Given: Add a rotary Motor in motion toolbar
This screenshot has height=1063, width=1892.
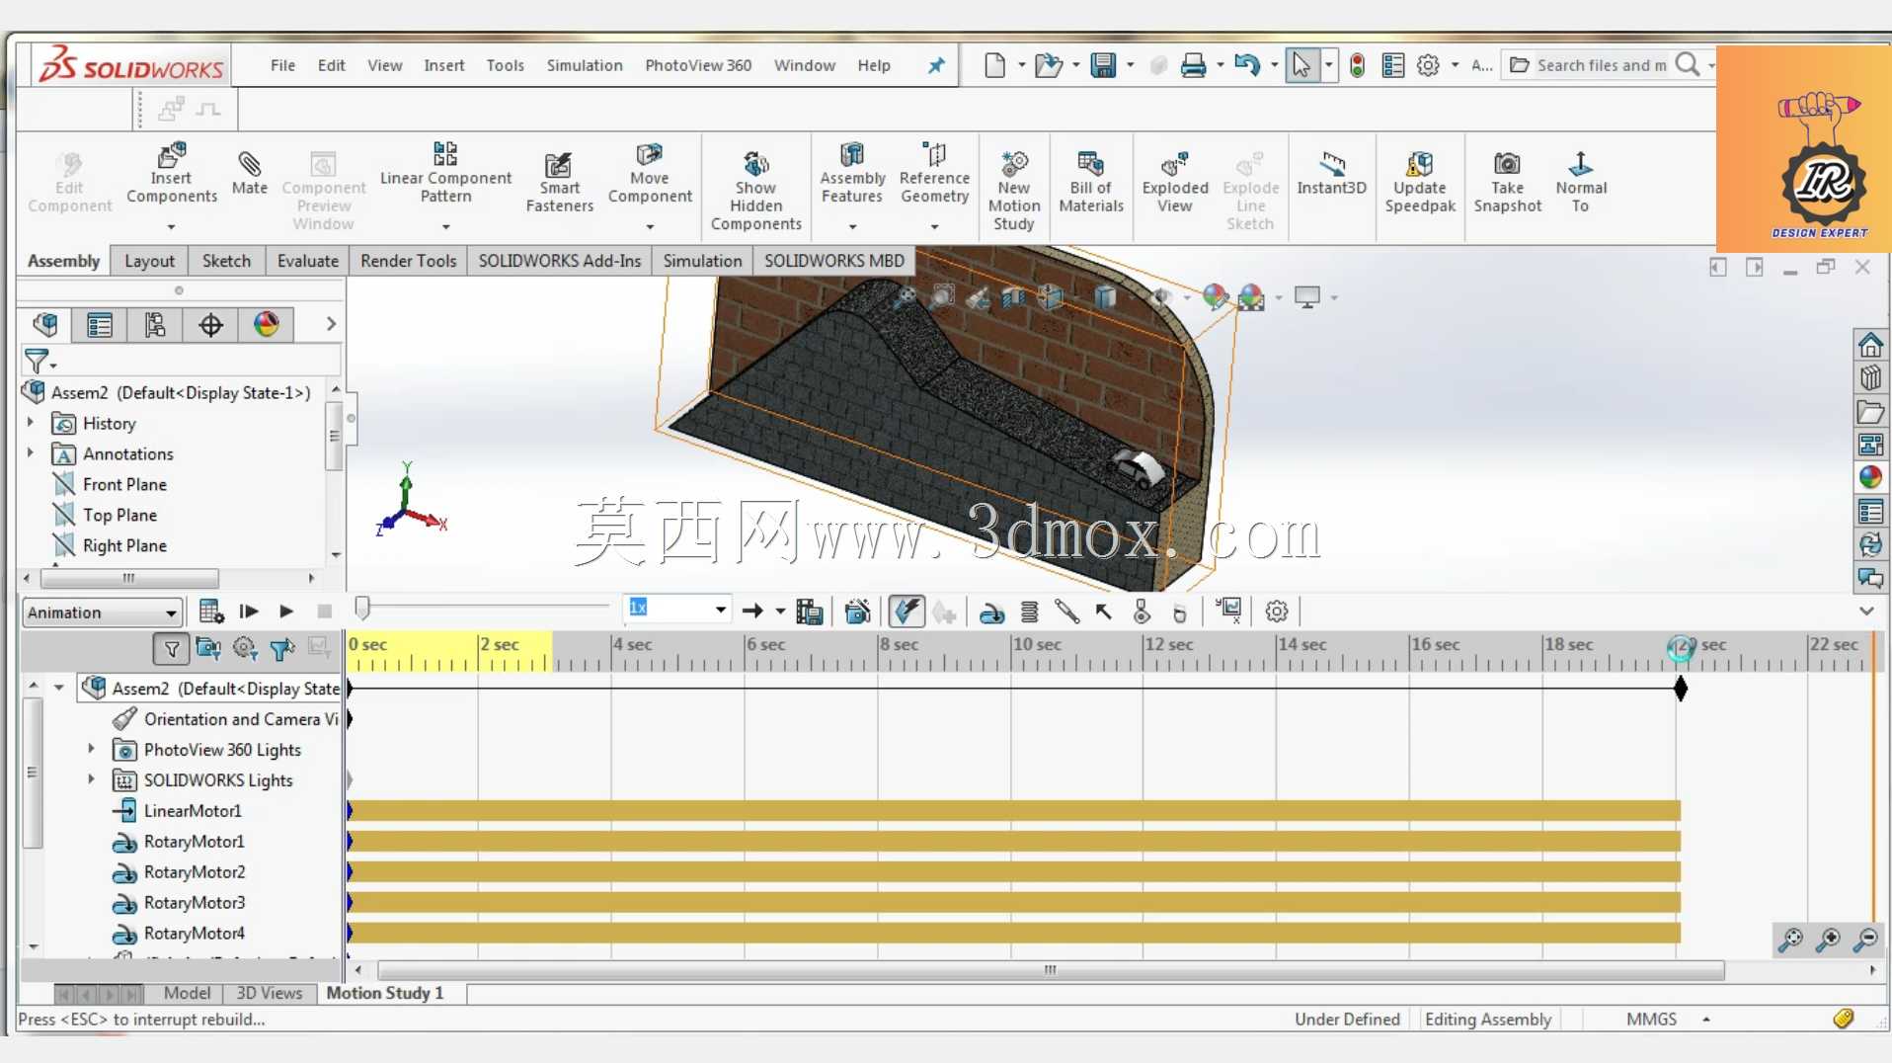Looking at the screenshot, I should [x=992, y=613].
